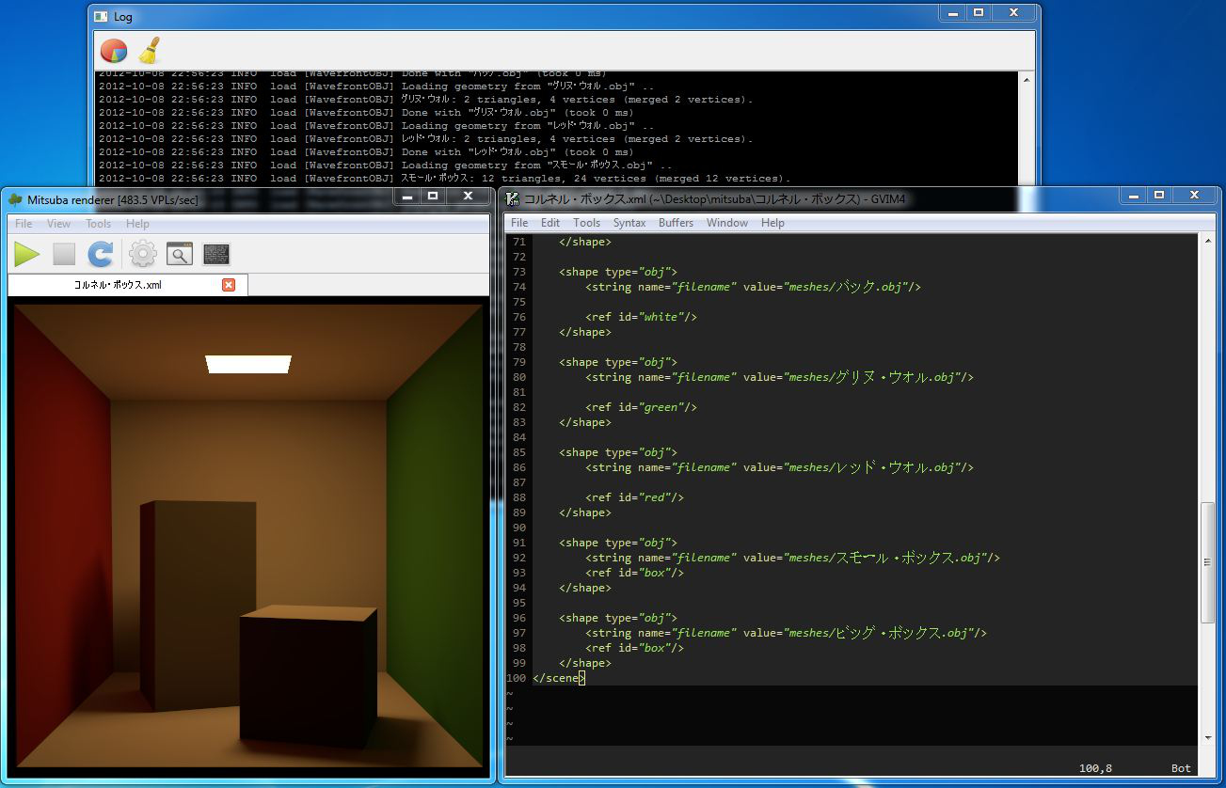Click the pie chart statistics icon in Log window

click(x=113, y=50)
